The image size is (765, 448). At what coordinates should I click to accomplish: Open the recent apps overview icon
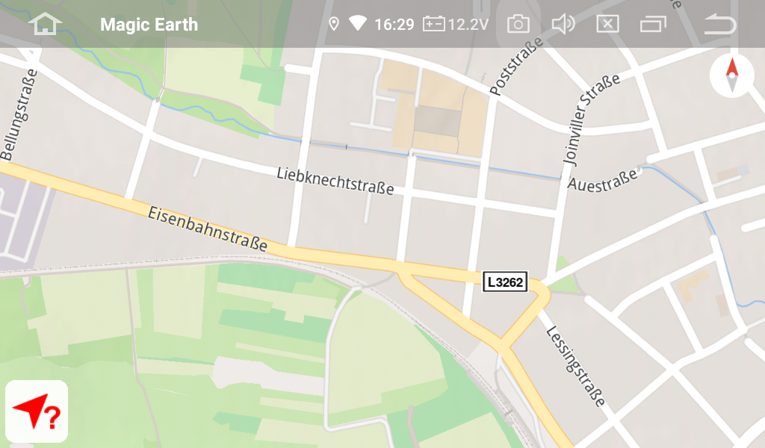tap(653, 24)
